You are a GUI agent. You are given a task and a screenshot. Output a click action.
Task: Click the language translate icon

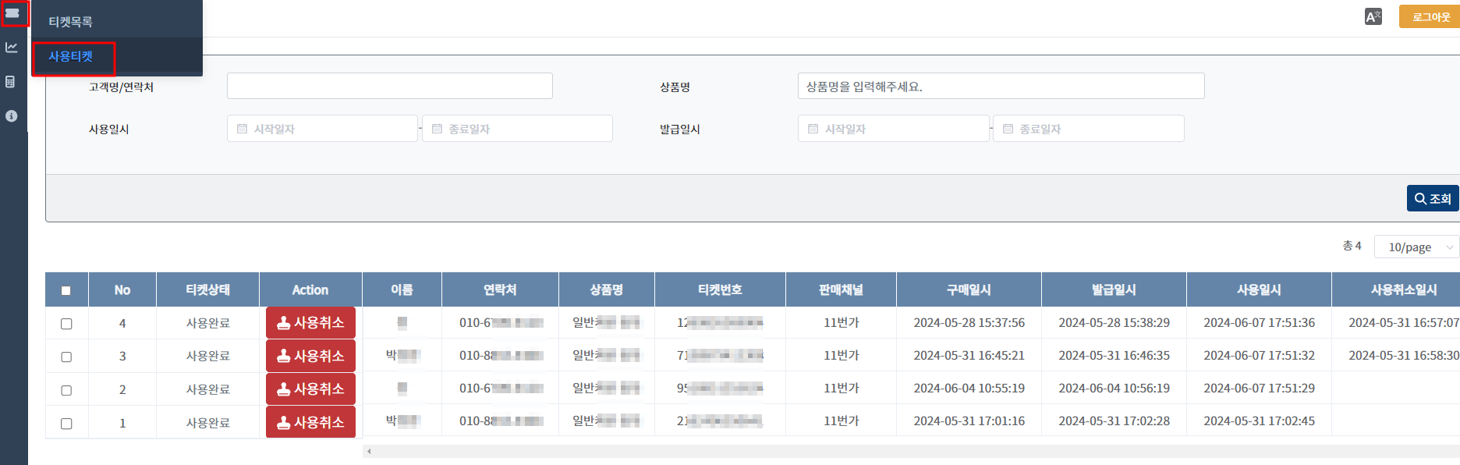[1373, 16]
